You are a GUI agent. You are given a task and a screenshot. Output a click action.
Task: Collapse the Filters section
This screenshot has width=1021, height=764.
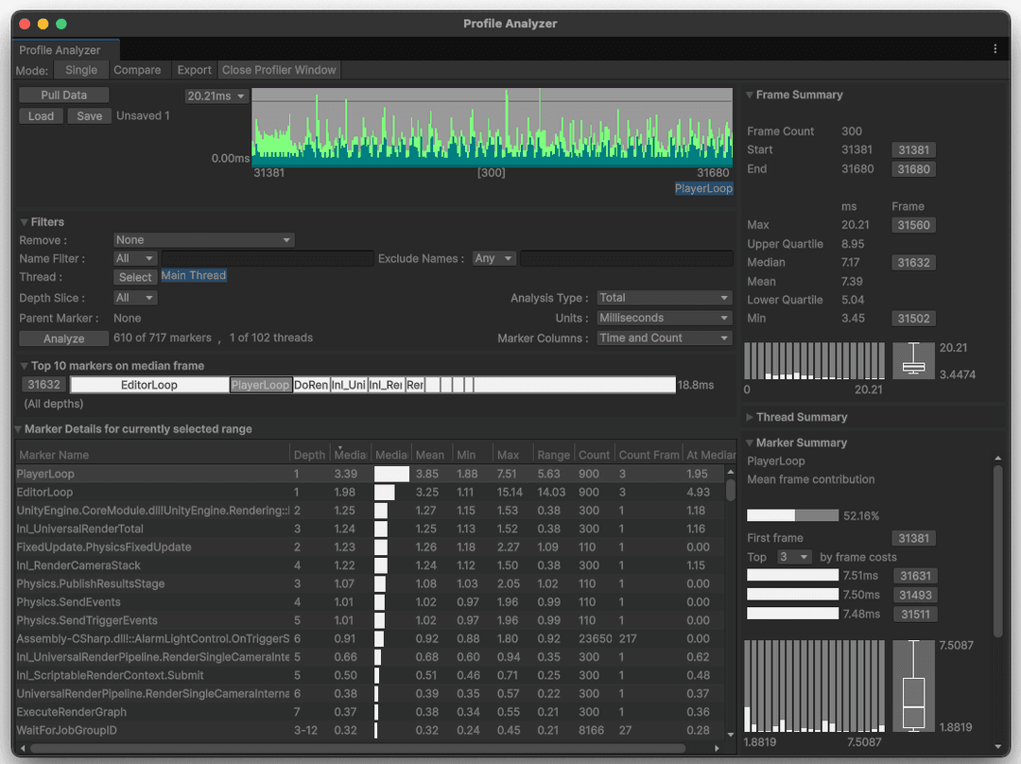click(x=23, y=221)
